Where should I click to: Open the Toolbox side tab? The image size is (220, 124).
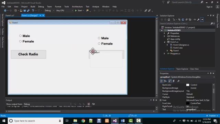tap(2, 31)
